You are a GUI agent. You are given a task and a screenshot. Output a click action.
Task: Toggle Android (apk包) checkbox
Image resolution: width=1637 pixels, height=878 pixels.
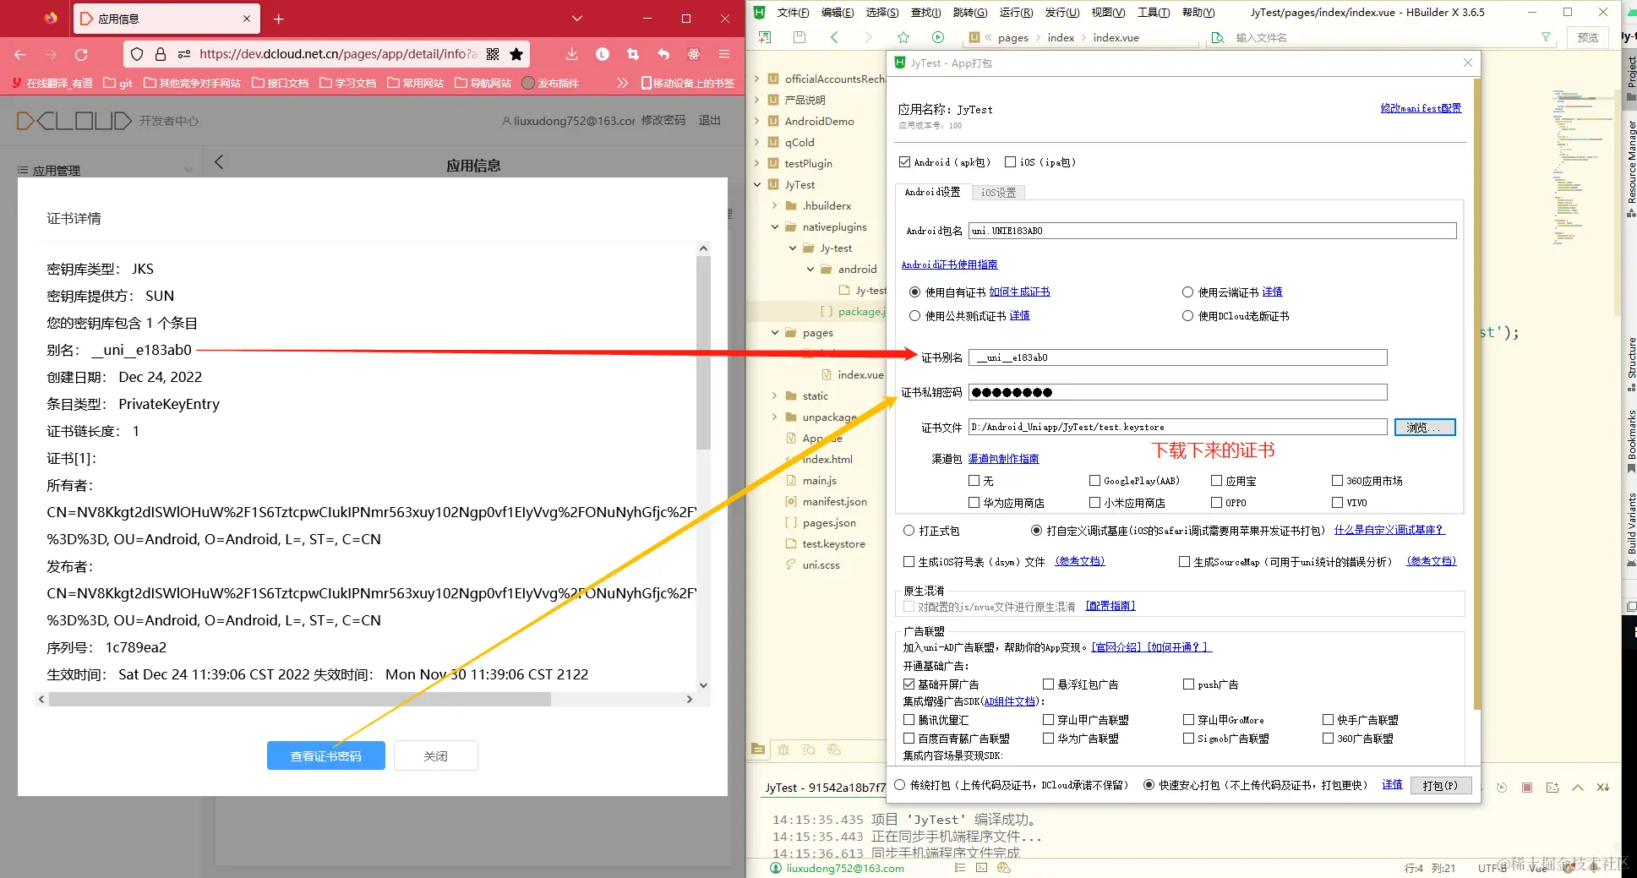905,162
